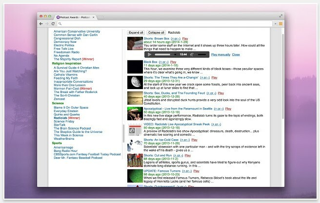Close the audio player via Close link
Image resolution: width=320 pixels, height=203 pixels.
coord(236,55)
